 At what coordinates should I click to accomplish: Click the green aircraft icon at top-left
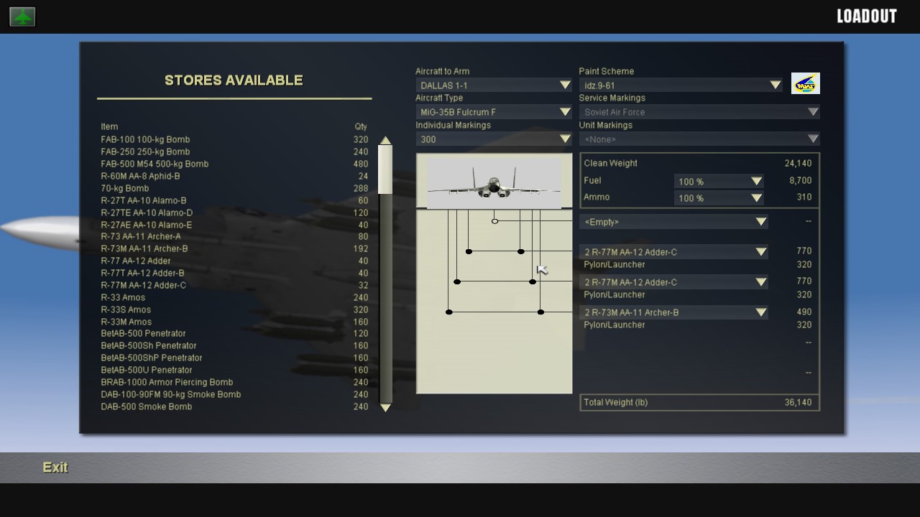tap(22, 17)
